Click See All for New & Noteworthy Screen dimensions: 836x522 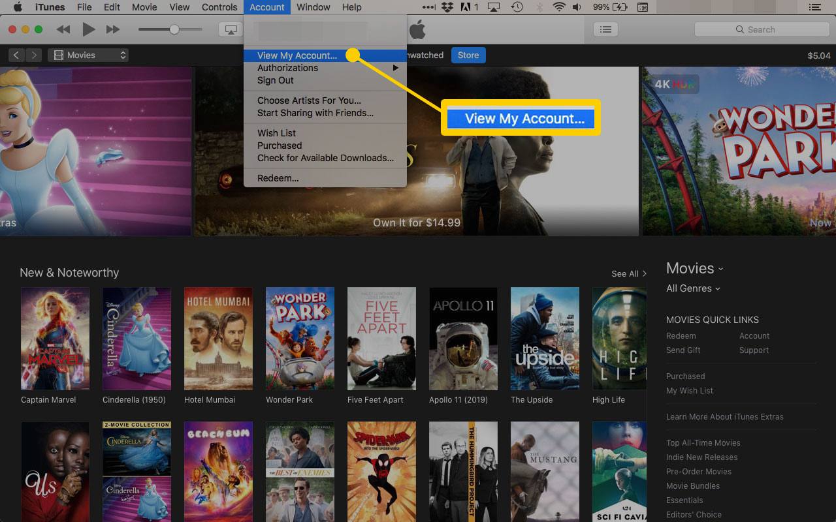pos(629,273)
